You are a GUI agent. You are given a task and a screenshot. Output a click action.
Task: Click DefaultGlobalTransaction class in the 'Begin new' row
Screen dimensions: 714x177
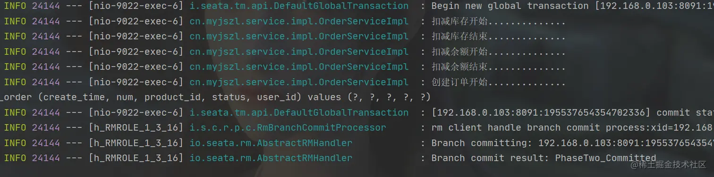(299, 6)
